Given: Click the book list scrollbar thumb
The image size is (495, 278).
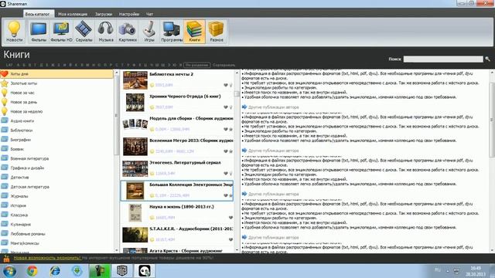Looking at the screenshot, I should pyautogui.click(x=237, y=94).
